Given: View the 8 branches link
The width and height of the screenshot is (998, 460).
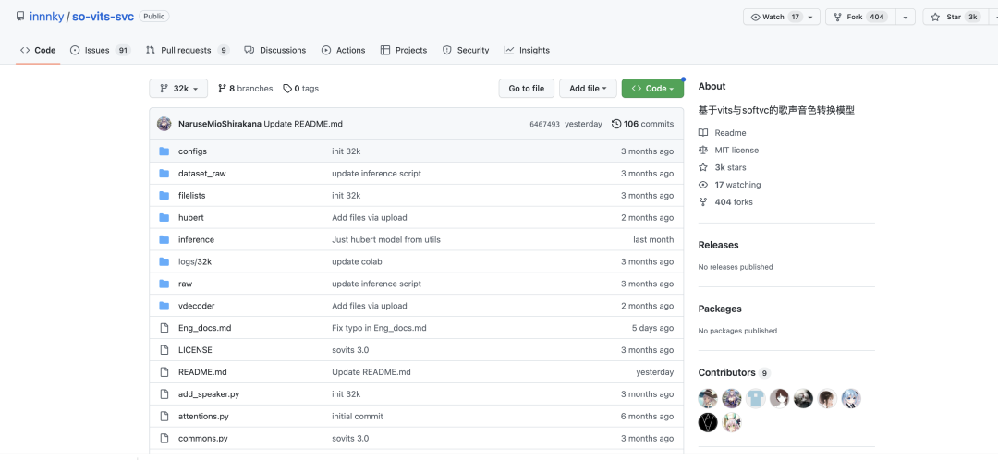Looking at the screenshot, I should 245,89.
